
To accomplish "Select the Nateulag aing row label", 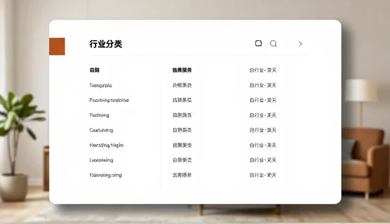I will [x=105, y=175].
